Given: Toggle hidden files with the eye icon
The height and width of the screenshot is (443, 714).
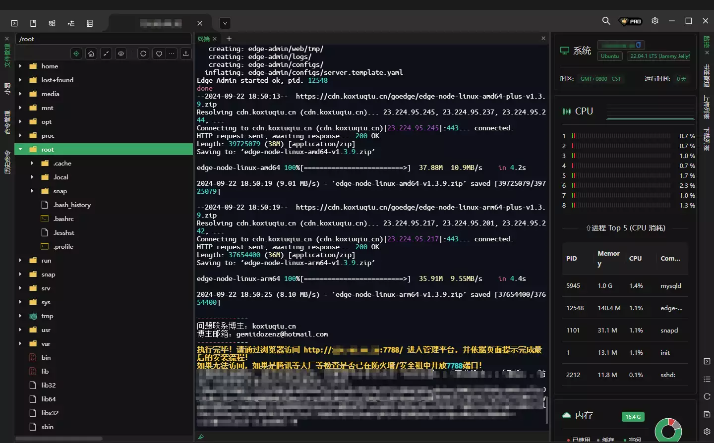Looking at the screenshot, I should click(121, 54).
